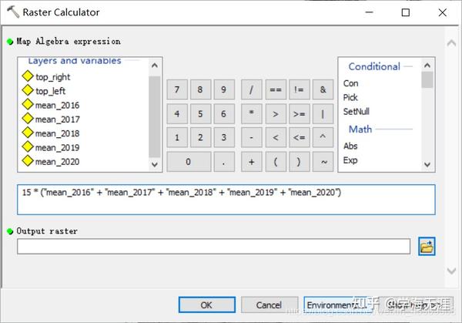Image resolution: width=462 pixels, height=323 pixels.
Task: Minimize the Raster Calculator window
Action: [x=369, y=12]
